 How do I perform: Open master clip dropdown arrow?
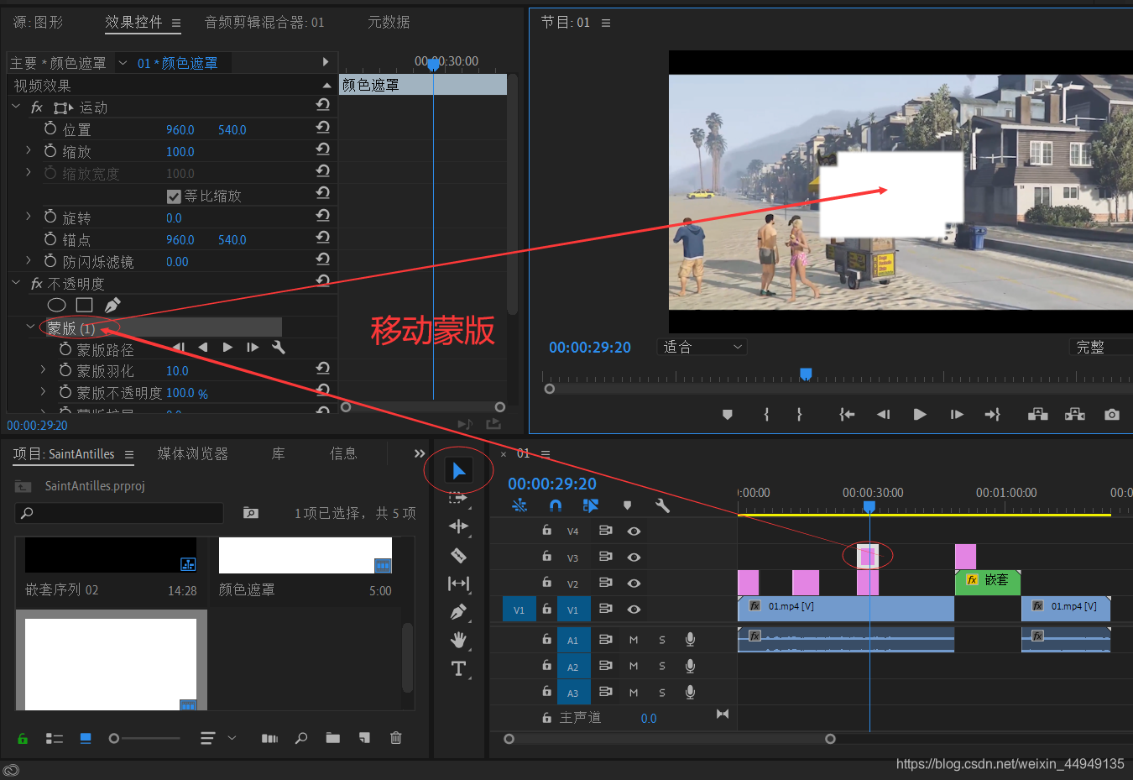(123, 63)
